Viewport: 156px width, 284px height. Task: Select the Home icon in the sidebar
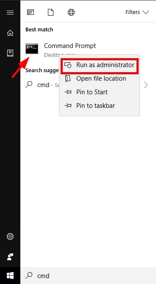pos(10,33)
